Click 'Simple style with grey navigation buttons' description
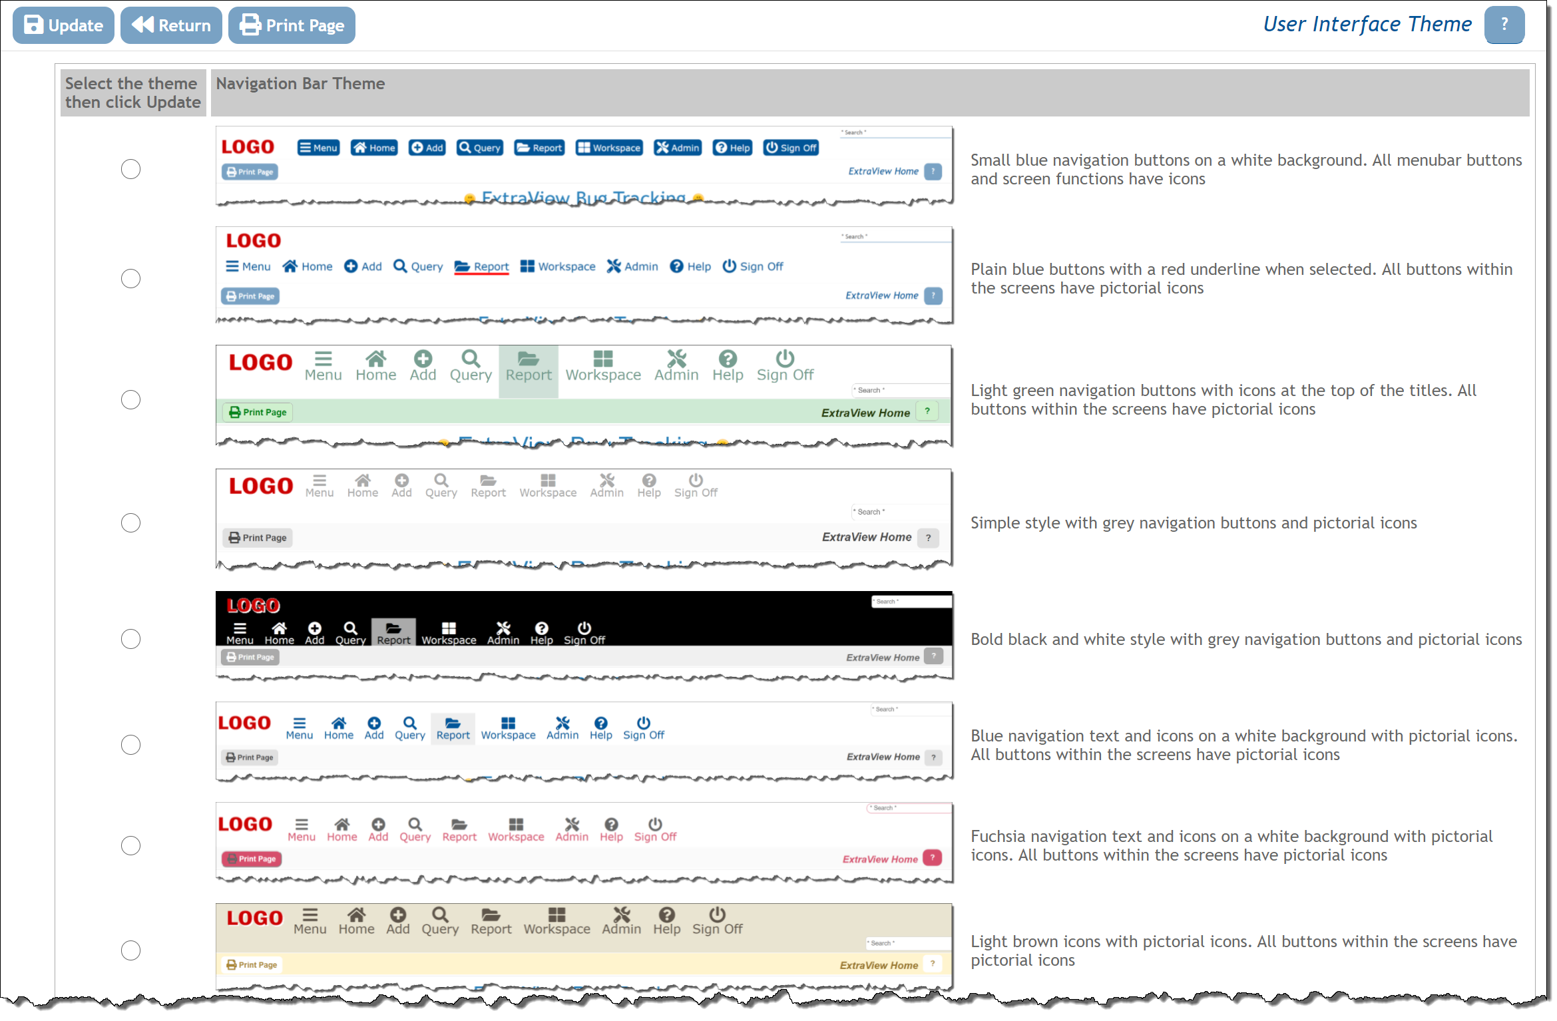 pyautogui.click(x=1194, y=523)
